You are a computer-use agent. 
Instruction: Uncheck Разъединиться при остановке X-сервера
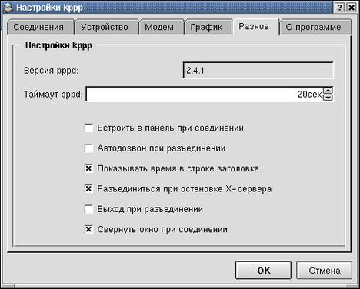[x=88, y=188]
